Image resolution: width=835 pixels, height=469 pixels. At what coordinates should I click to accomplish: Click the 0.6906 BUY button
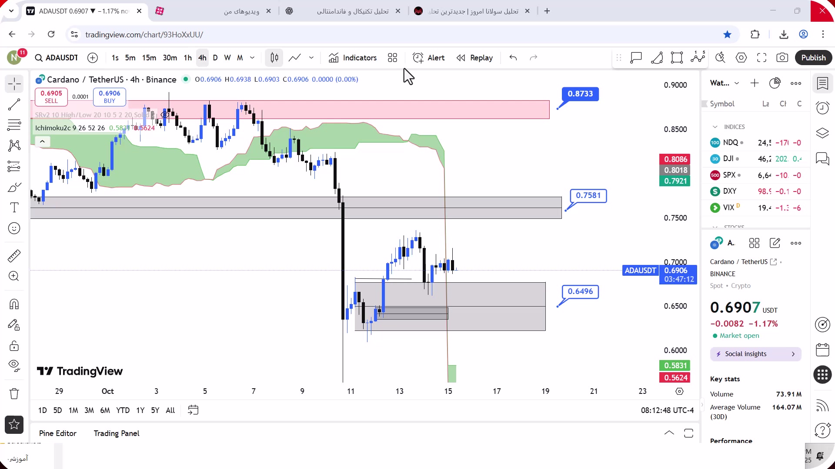(x=110, y=96)
